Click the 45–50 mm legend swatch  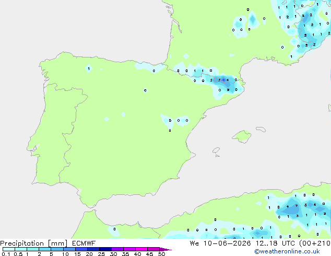coord(153,249)
